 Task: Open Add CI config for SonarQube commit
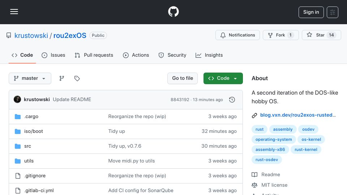point(141,191)
